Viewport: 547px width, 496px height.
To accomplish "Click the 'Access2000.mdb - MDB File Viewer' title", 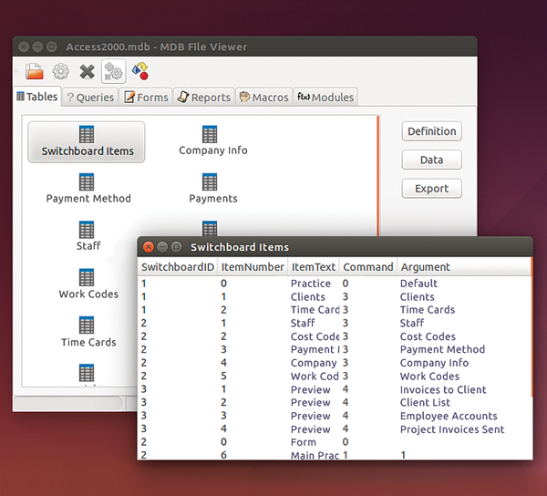I will 157,46.
